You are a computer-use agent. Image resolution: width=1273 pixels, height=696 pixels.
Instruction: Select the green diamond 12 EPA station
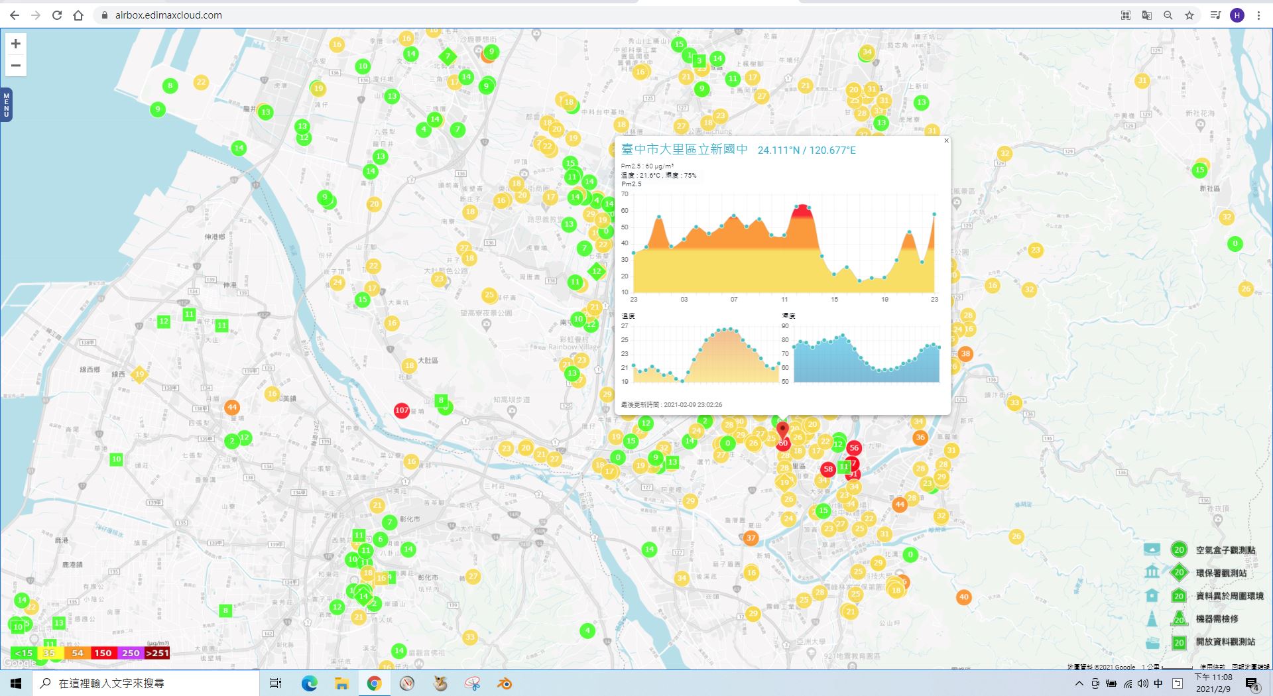point(597,271)
